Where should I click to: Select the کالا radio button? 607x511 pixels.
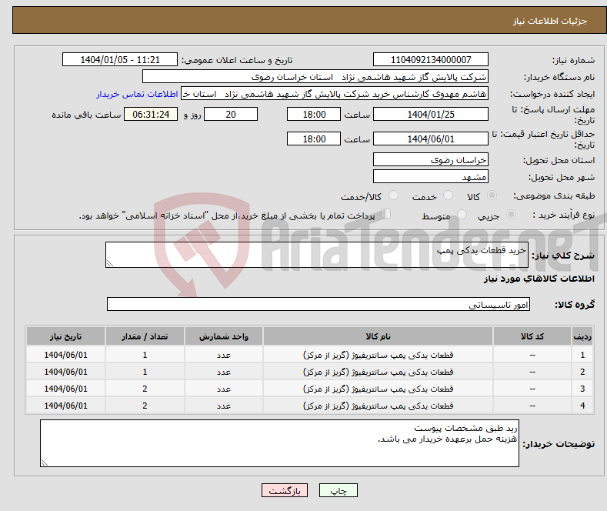492,195
